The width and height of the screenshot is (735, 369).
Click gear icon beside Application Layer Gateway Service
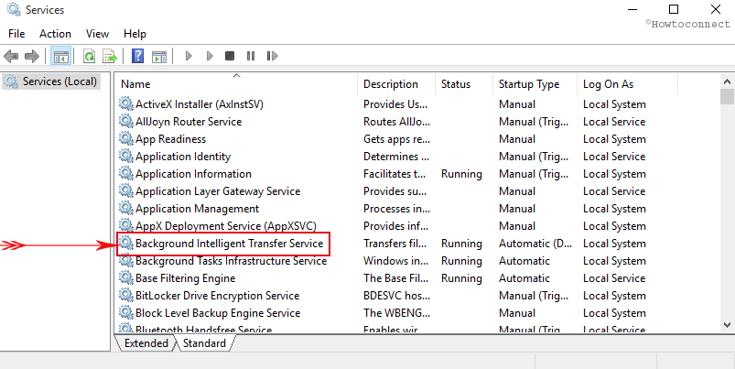125,190
